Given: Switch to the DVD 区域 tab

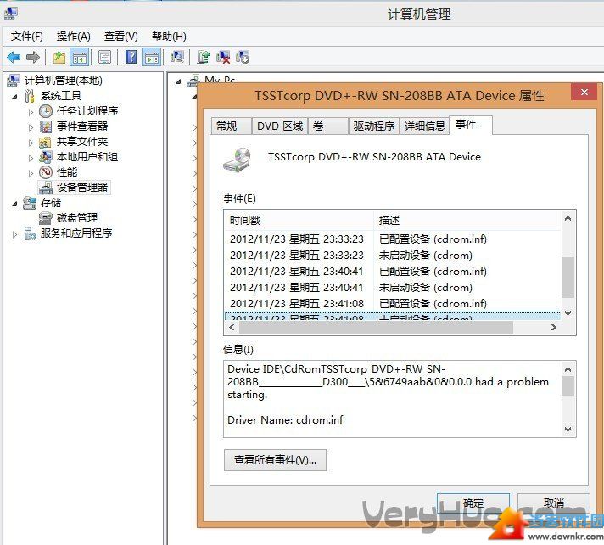Looking at the screenshot, I should coord(280,126).
